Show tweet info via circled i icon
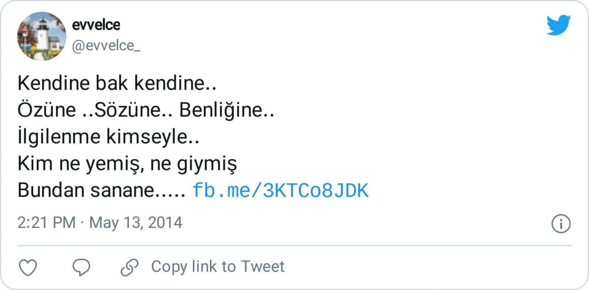Image resolution: width=589 pixels, height=290 pixels. 561,224
